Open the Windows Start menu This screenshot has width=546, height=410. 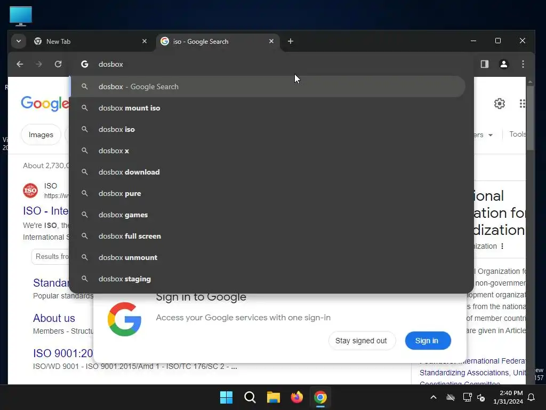tap(226, 397)
